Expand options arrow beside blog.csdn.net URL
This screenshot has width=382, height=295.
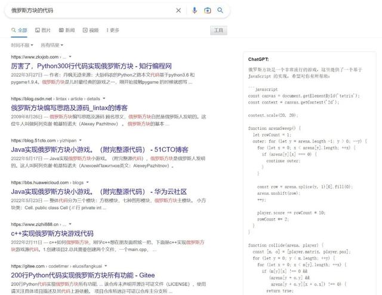point(104,98)
